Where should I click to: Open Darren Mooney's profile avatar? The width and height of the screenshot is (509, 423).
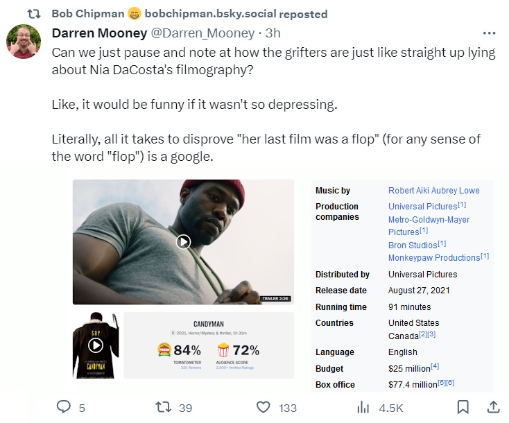pos(24,42)
